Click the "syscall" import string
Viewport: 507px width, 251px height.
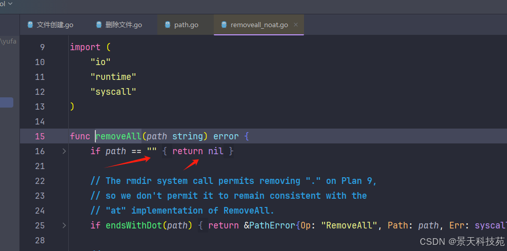point(113,92)
